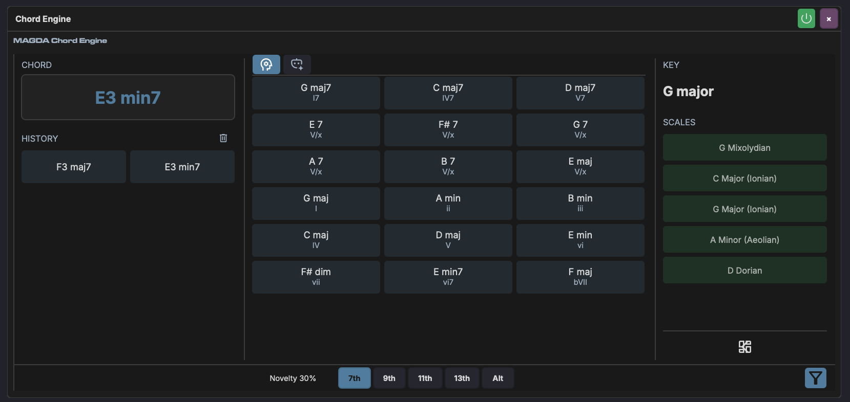Open the head-with-gear suggestions tab
Screen dimensions: 850x402
[266, 64]
